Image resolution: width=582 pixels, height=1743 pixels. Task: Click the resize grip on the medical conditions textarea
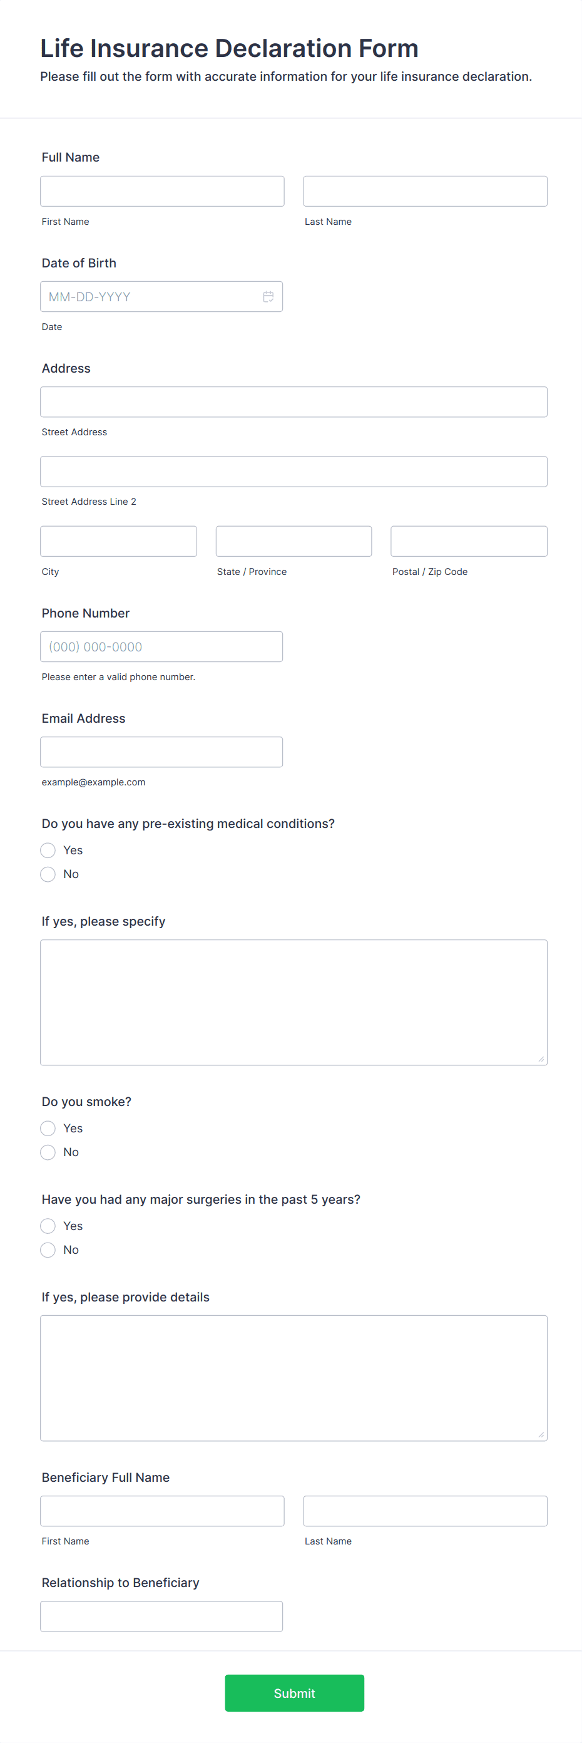[x=541, y=1060]
